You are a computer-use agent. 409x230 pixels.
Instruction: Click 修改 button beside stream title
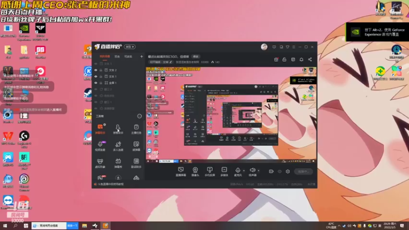[x=196, y=57]
